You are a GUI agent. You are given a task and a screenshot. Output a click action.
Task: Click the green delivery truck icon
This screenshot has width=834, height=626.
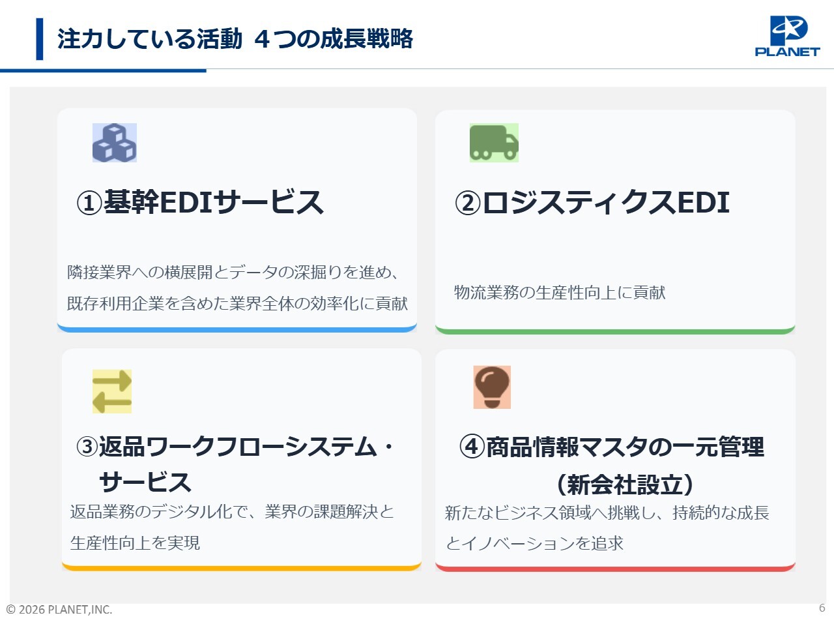pyautogui.click(x=494, y=143)
